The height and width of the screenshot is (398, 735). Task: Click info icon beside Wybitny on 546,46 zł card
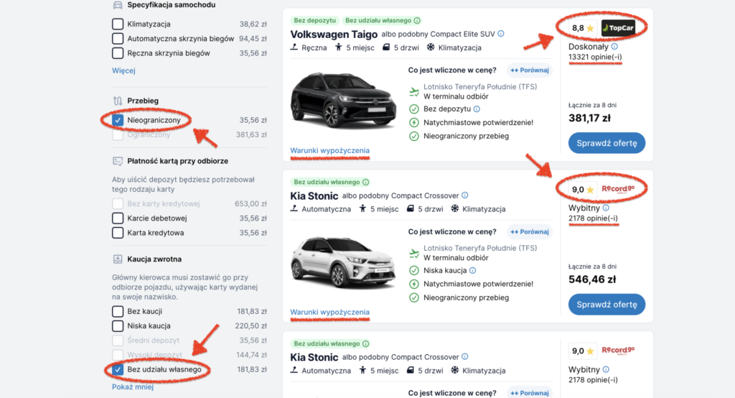pos(606,208)
